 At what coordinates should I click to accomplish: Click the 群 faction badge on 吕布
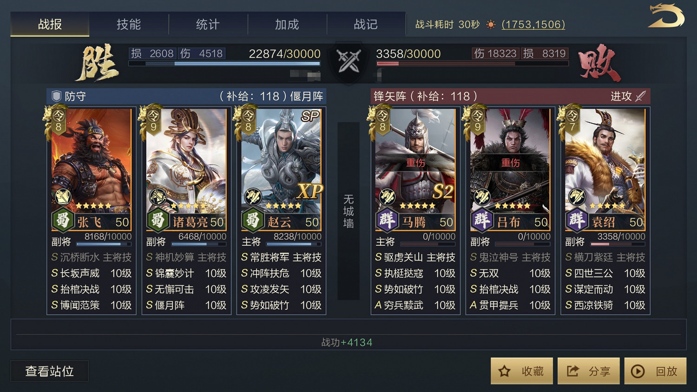click(482, 220)
